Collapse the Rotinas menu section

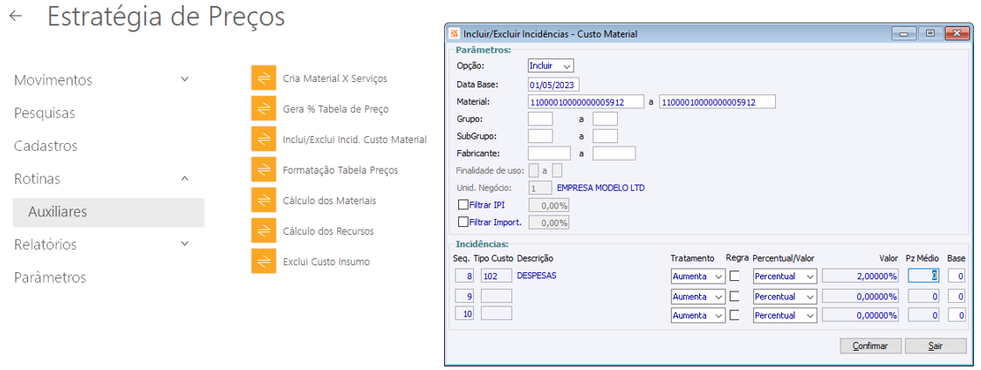click(x=184, y=178)
